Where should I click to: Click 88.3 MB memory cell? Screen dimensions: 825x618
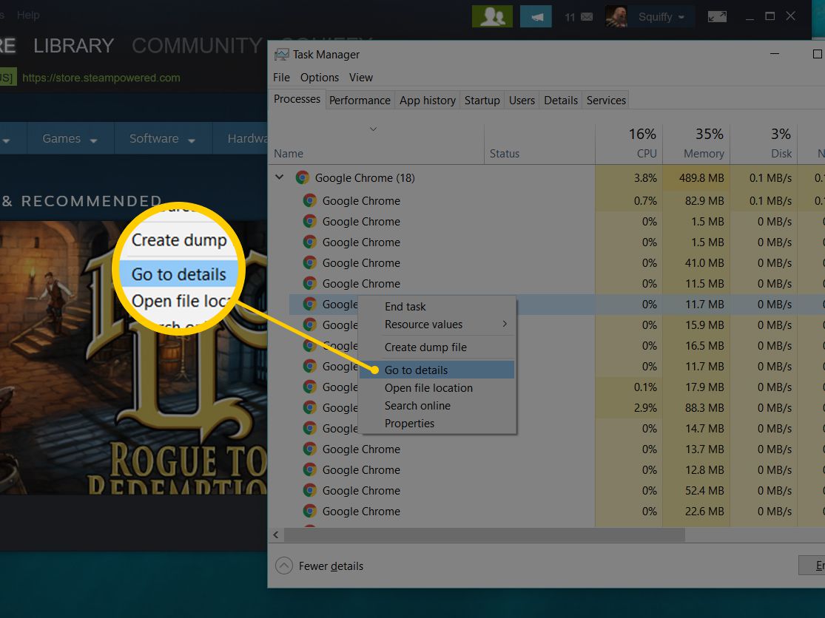pos(696,408)
